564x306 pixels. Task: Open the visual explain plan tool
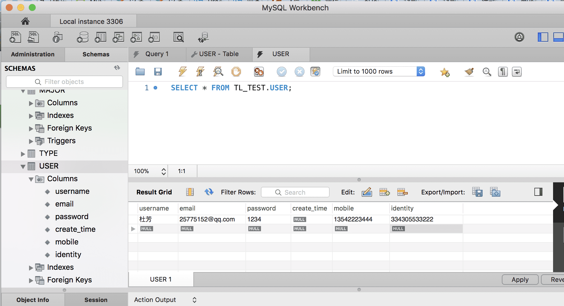[x=218, y=72]
